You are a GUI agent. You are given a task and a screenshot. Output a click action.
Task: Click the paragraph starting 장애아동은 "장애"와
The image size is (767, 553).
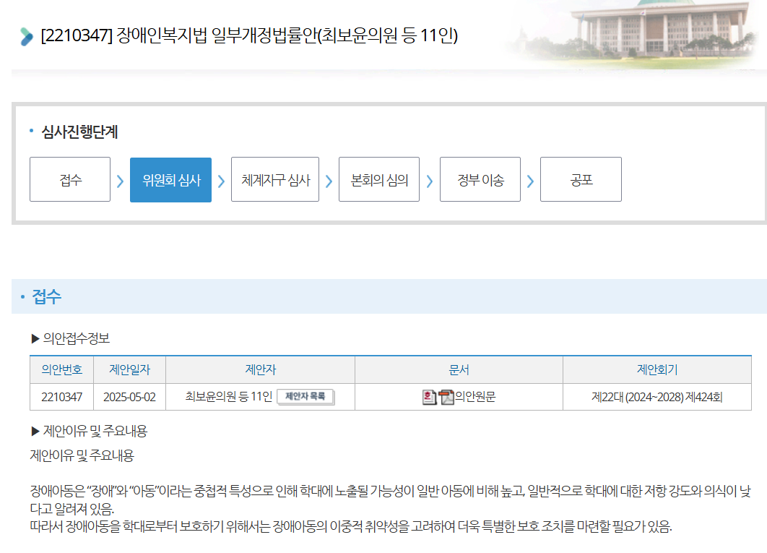[390, 500]
